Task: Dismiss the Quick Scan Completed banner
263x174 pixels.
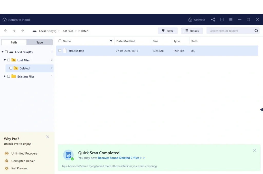Action: (x=255, y=150)
